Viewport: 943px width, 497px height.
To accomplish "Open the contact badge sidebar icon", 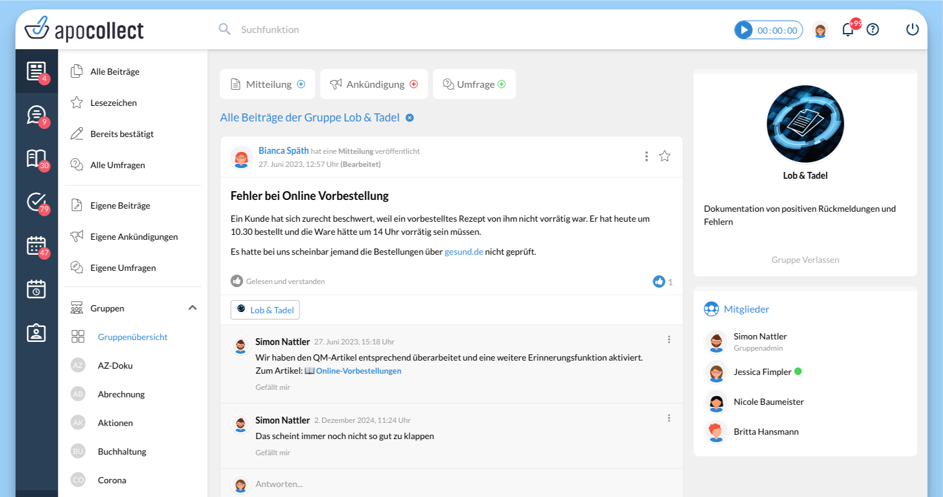I will click(x=36, y=333).
